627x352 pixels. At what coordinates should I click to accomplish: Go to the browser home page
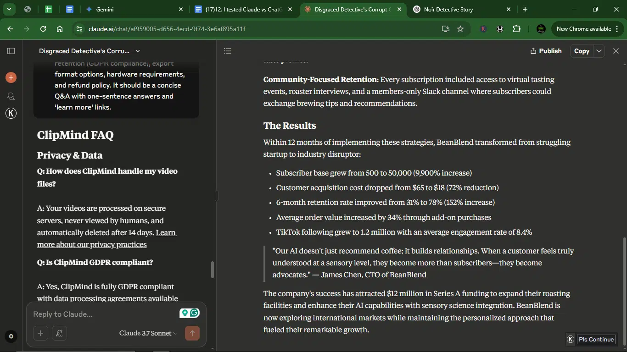(60, 29)
